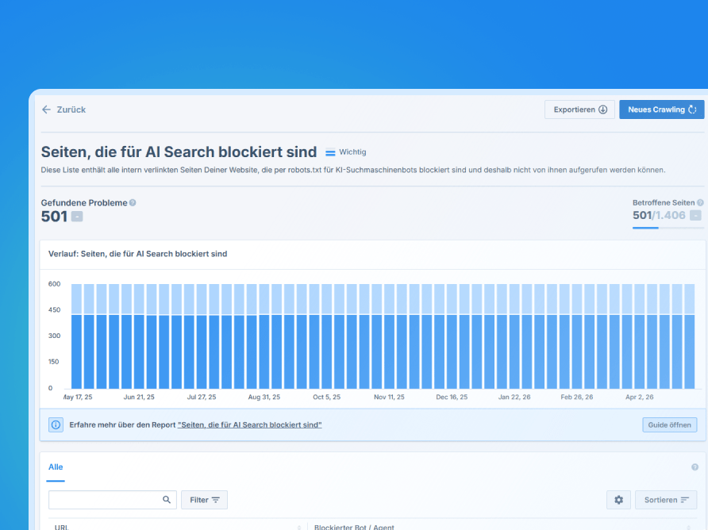The image size is (708, 530).
Task: Click the Jan 22, 26 axis label
Action: 514,397
